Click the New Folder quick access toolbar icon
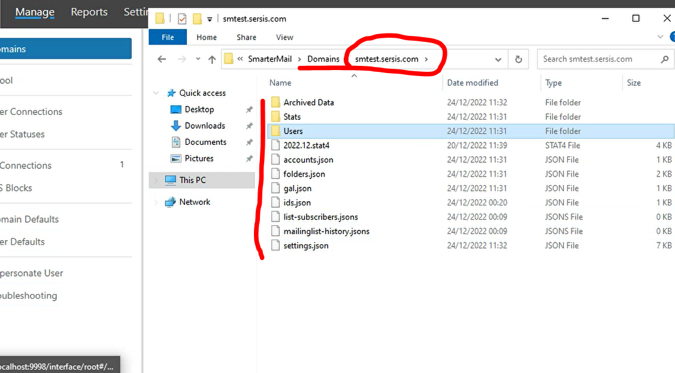 197,19
